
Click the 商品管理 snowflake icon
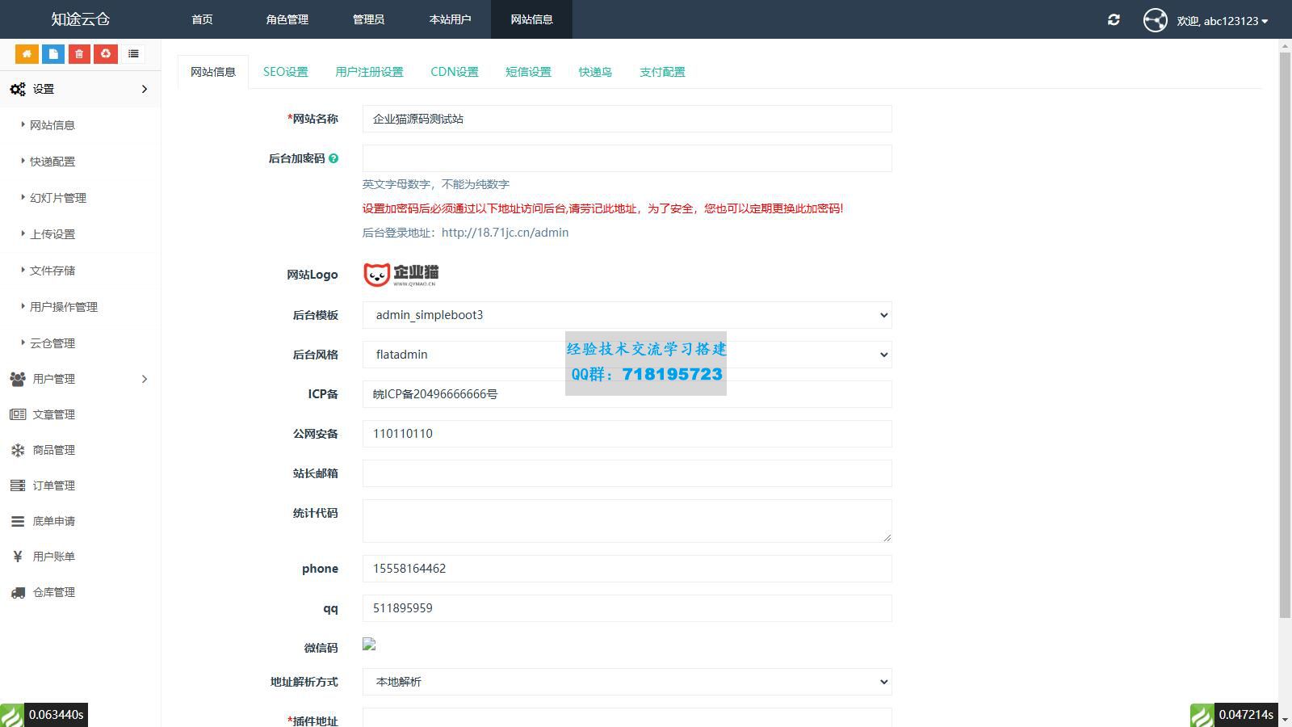18,450
